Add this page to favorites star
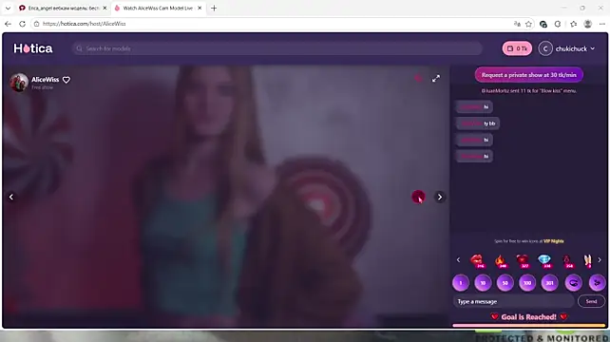The width and height of the screenshot is (610, 342). (x=528, y=24)
